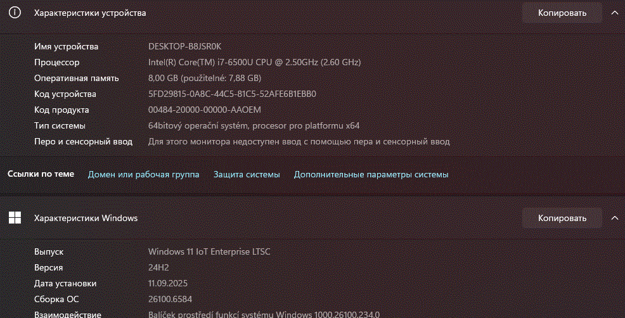Select product ID 00484-20000-00000-AAOEM
Viewport: 625px width, 318px height.
click(x=205, y=110)
